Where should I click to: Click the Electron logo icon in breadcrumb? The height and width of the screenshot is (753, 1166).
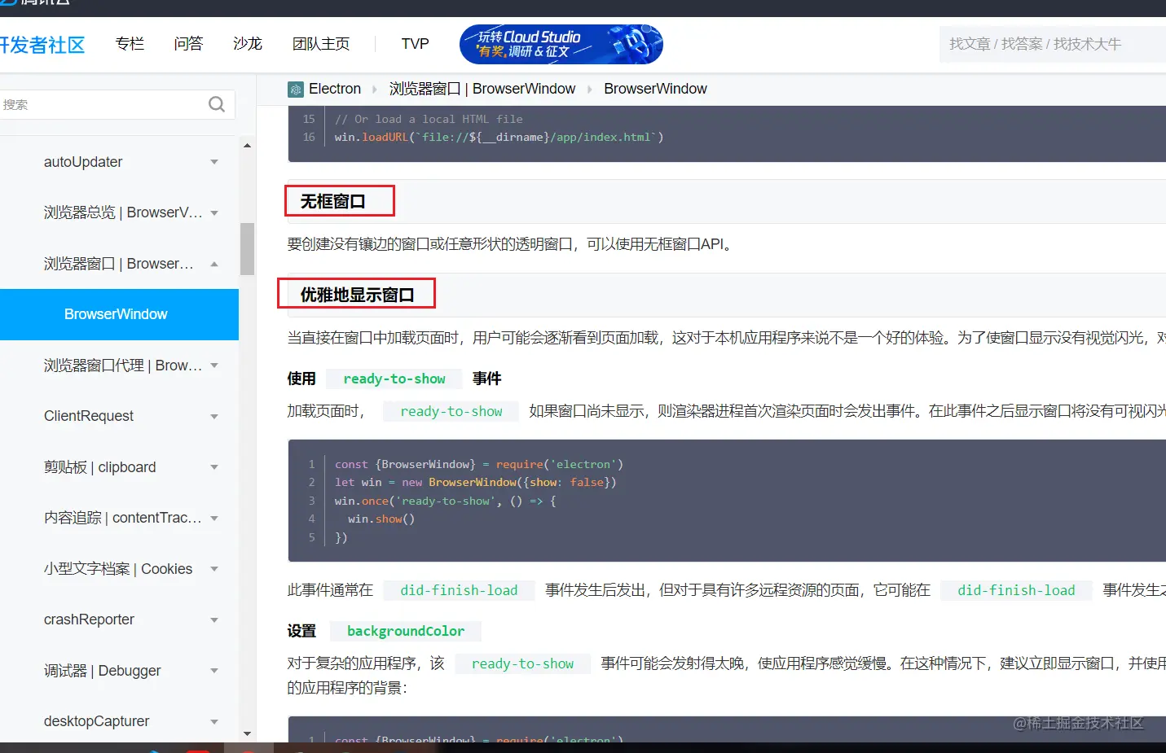296,90
